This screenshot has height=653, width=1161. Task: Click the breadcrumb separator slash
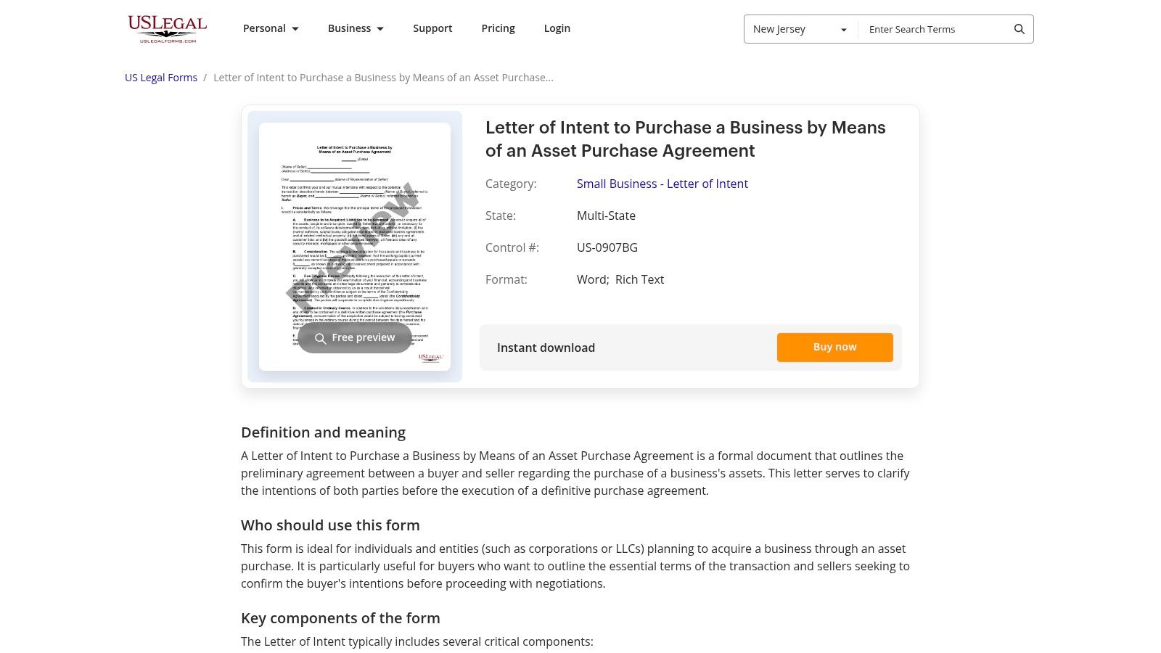pos(205,77)
